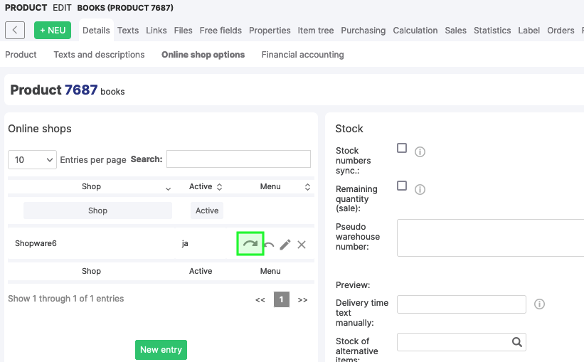Click the export-to-shop arrow for Shopware6
The width and height of the screenshot is (584, 362).
point(250,244)
